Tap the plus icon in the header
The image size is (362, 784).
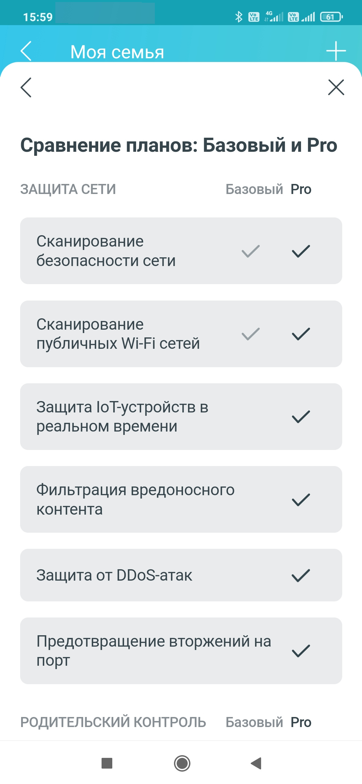[x=336, y=51]
